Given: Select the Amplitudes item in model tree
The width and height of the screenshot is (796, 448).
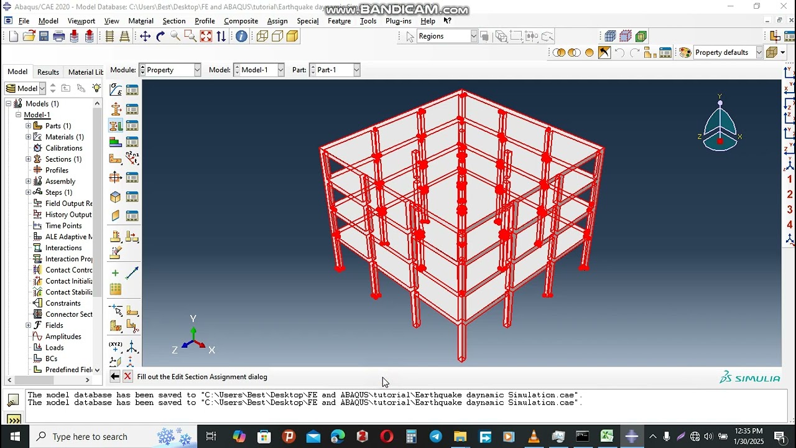Looking at the screenshot, I should coord(63,337).
